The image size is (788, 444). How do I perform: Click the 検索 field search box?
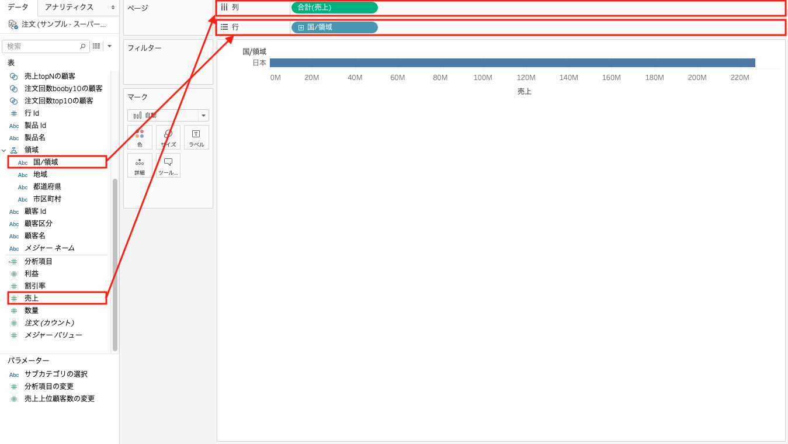click(46, 46)
